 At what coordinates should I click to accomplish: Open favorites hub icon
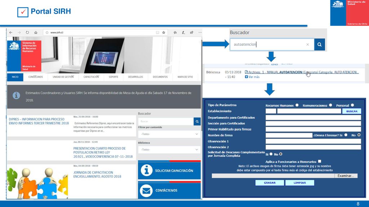click(175, 32)
